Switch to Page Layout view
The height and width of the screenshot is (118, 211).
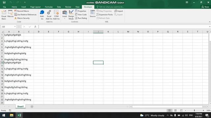coord(175,110)
